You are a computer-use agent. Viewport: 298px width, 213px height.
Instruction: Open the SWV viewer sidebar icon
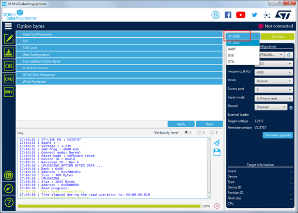pos(9,92)
